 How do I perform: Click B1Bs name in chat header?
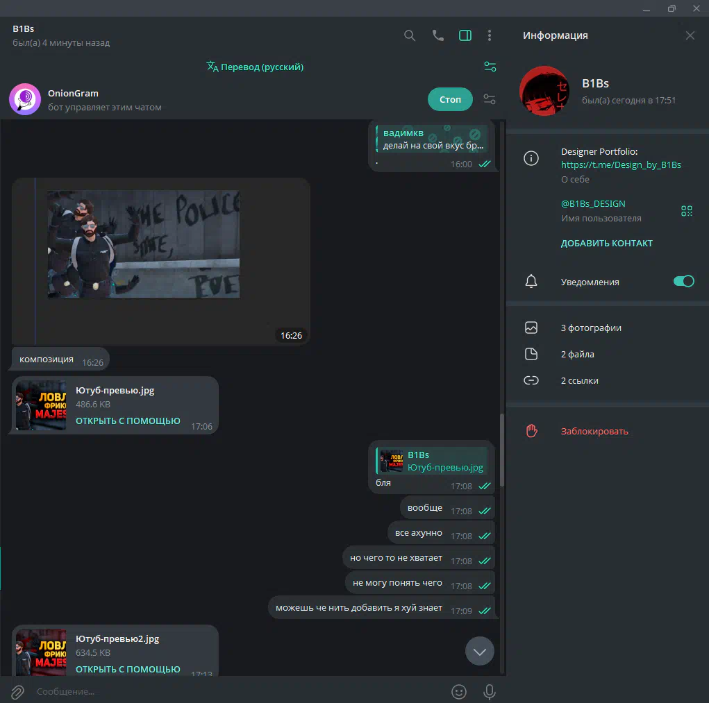point(24,29)
